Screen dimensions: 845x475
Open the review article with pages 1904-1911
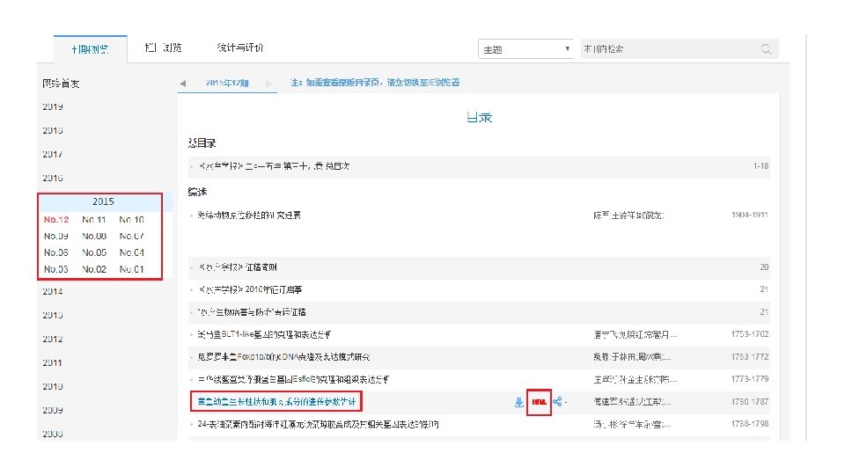tap(249, 216)
